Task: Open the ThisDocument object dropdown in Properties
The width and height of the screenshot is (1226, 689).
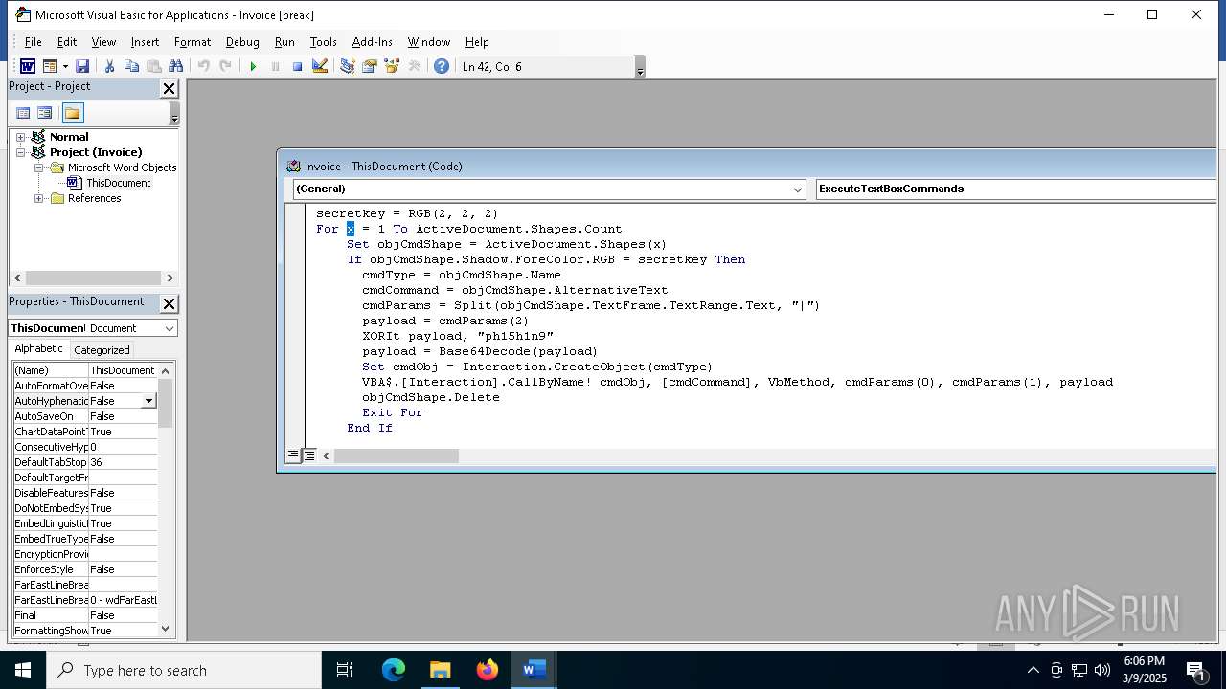Action: click(x=170, y=328)
